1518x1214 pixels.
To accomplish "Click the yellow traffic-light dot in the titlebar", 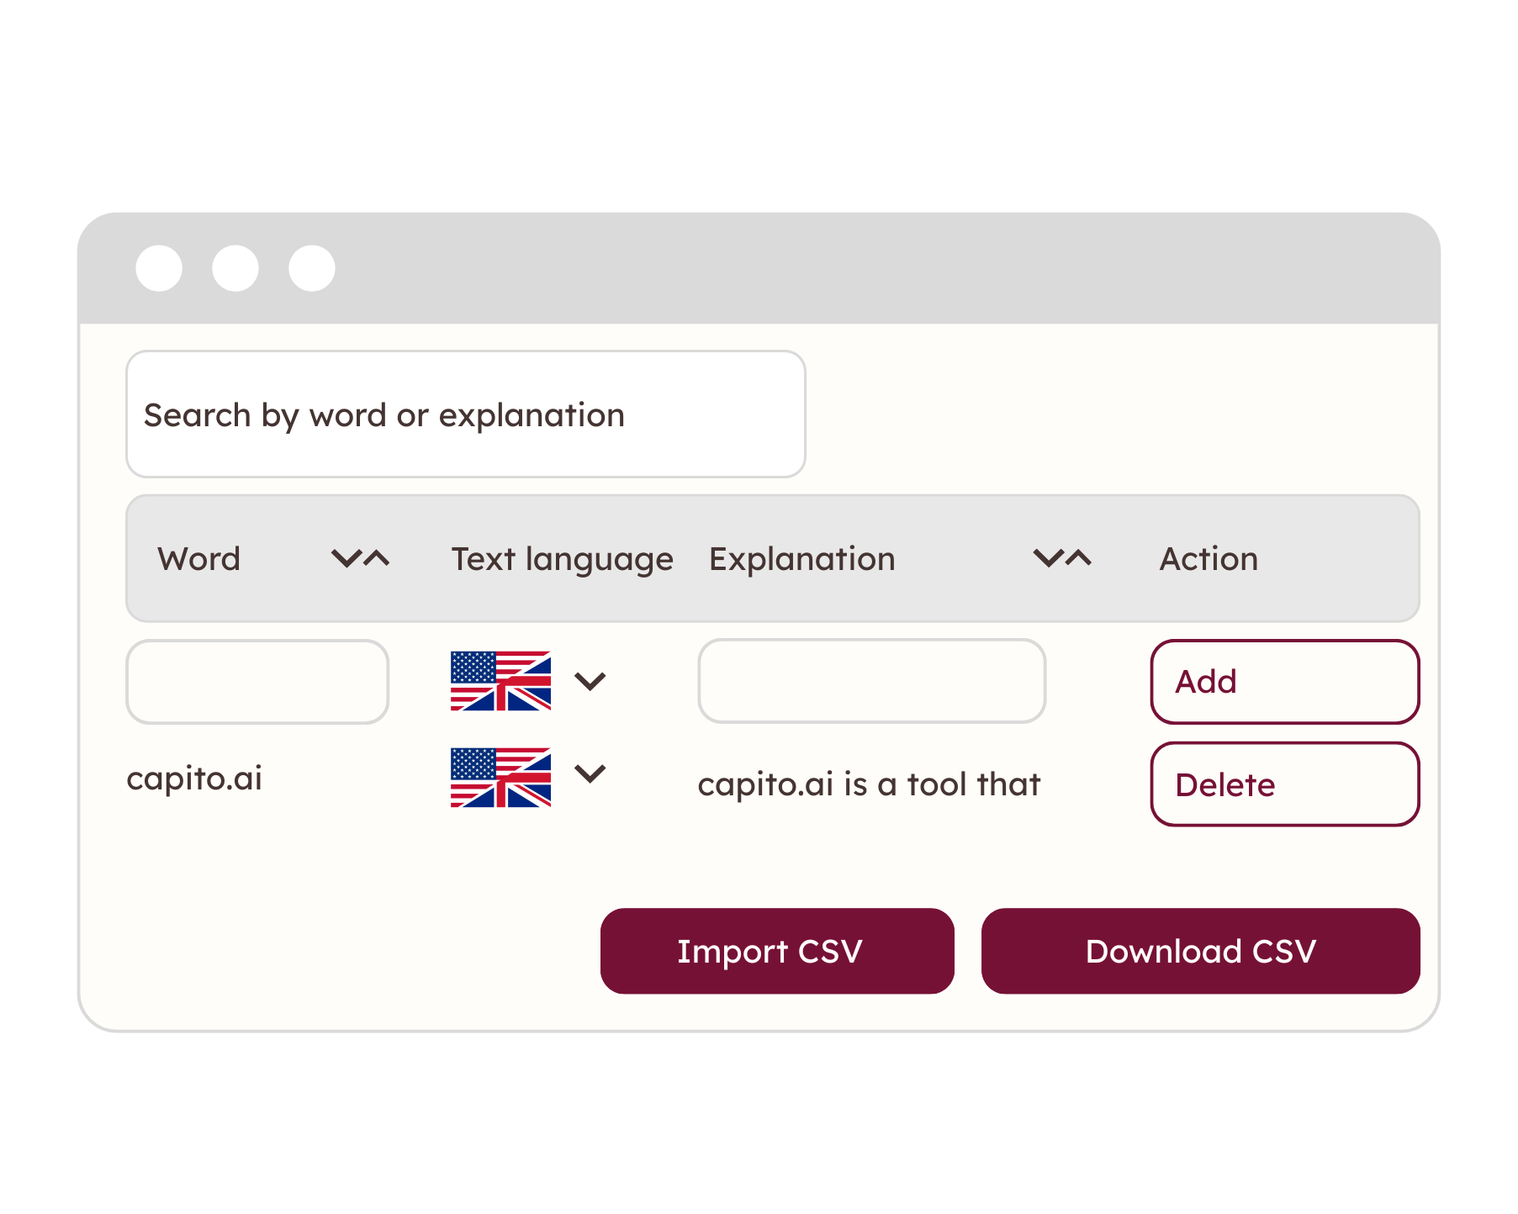I will (x=235, y=267).
